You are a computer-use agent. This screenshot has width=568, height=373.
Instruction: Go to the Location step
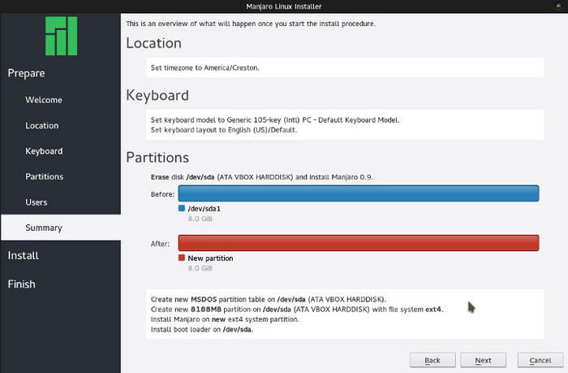pos(42,126)
